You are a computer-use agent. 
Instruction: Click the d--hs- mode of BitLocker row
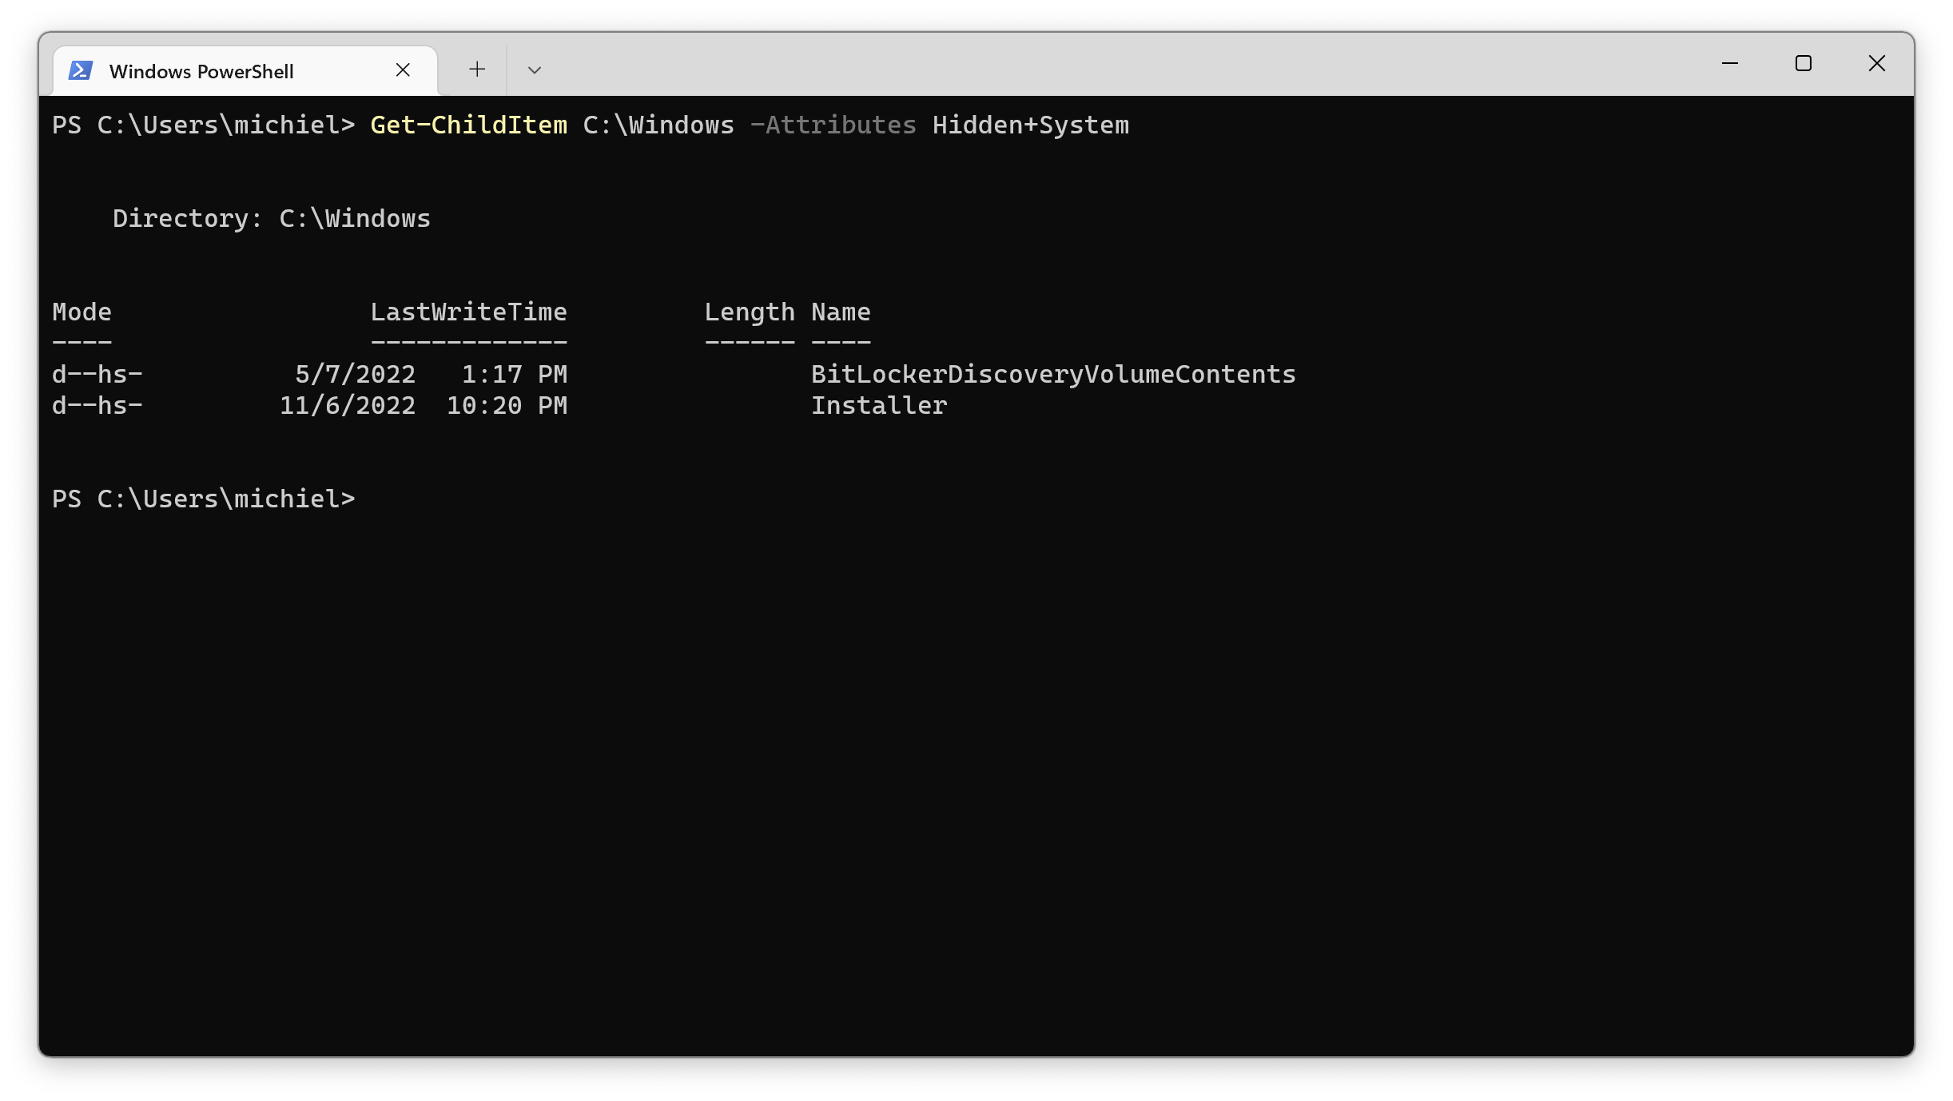(x=97, y=375)
